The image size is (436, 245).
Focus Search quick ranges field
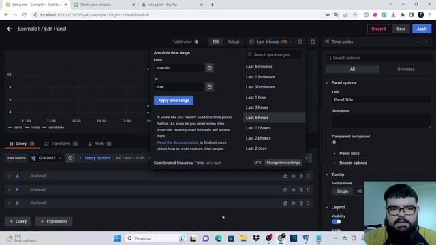[274, 54]
